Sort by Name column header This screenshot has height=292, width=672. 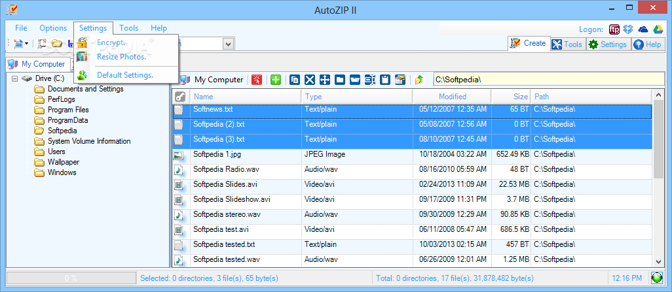point(246,97)
